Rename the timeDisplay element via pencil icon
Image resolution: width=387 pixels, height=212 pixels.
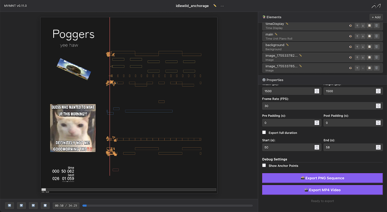pyautogui.click(x=287, y=24)
